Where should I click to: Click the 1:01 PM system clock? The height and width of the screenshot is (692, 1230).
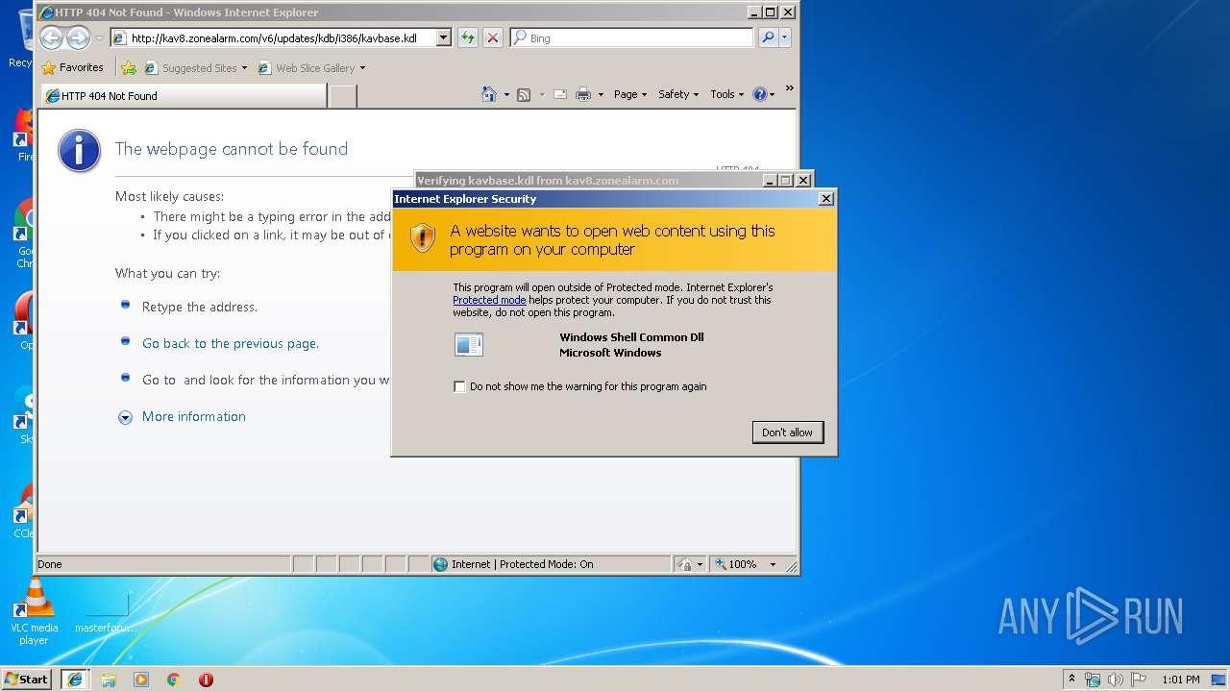tap(1180, 680)
